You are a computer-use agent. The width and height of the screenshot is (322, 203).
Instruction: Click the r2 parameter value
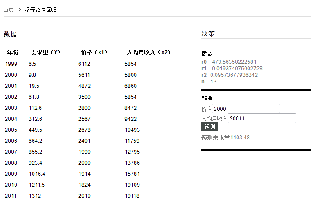(x=234, y=75)
